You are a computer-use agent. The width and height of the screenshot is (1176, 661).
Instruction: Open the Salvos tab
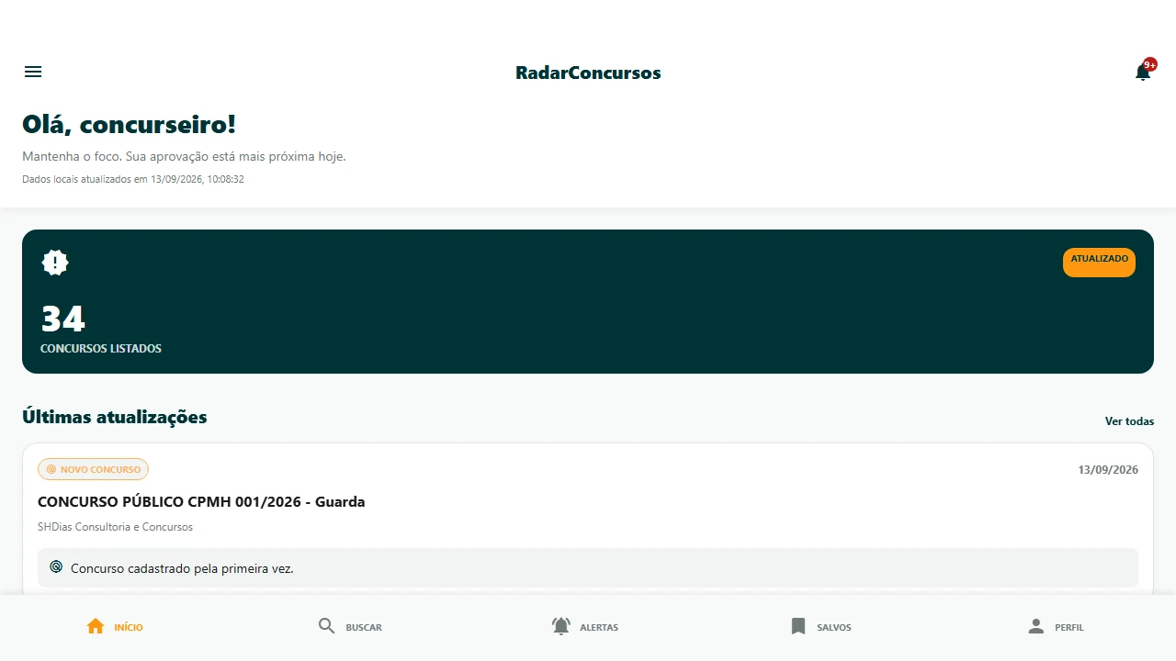[820, 627]
